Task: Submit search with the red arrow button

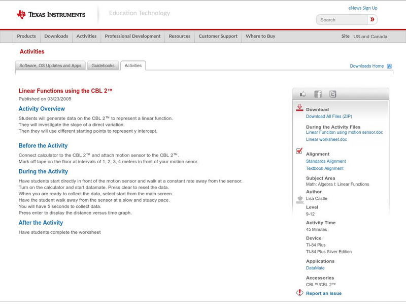Action: pos(372,19)
